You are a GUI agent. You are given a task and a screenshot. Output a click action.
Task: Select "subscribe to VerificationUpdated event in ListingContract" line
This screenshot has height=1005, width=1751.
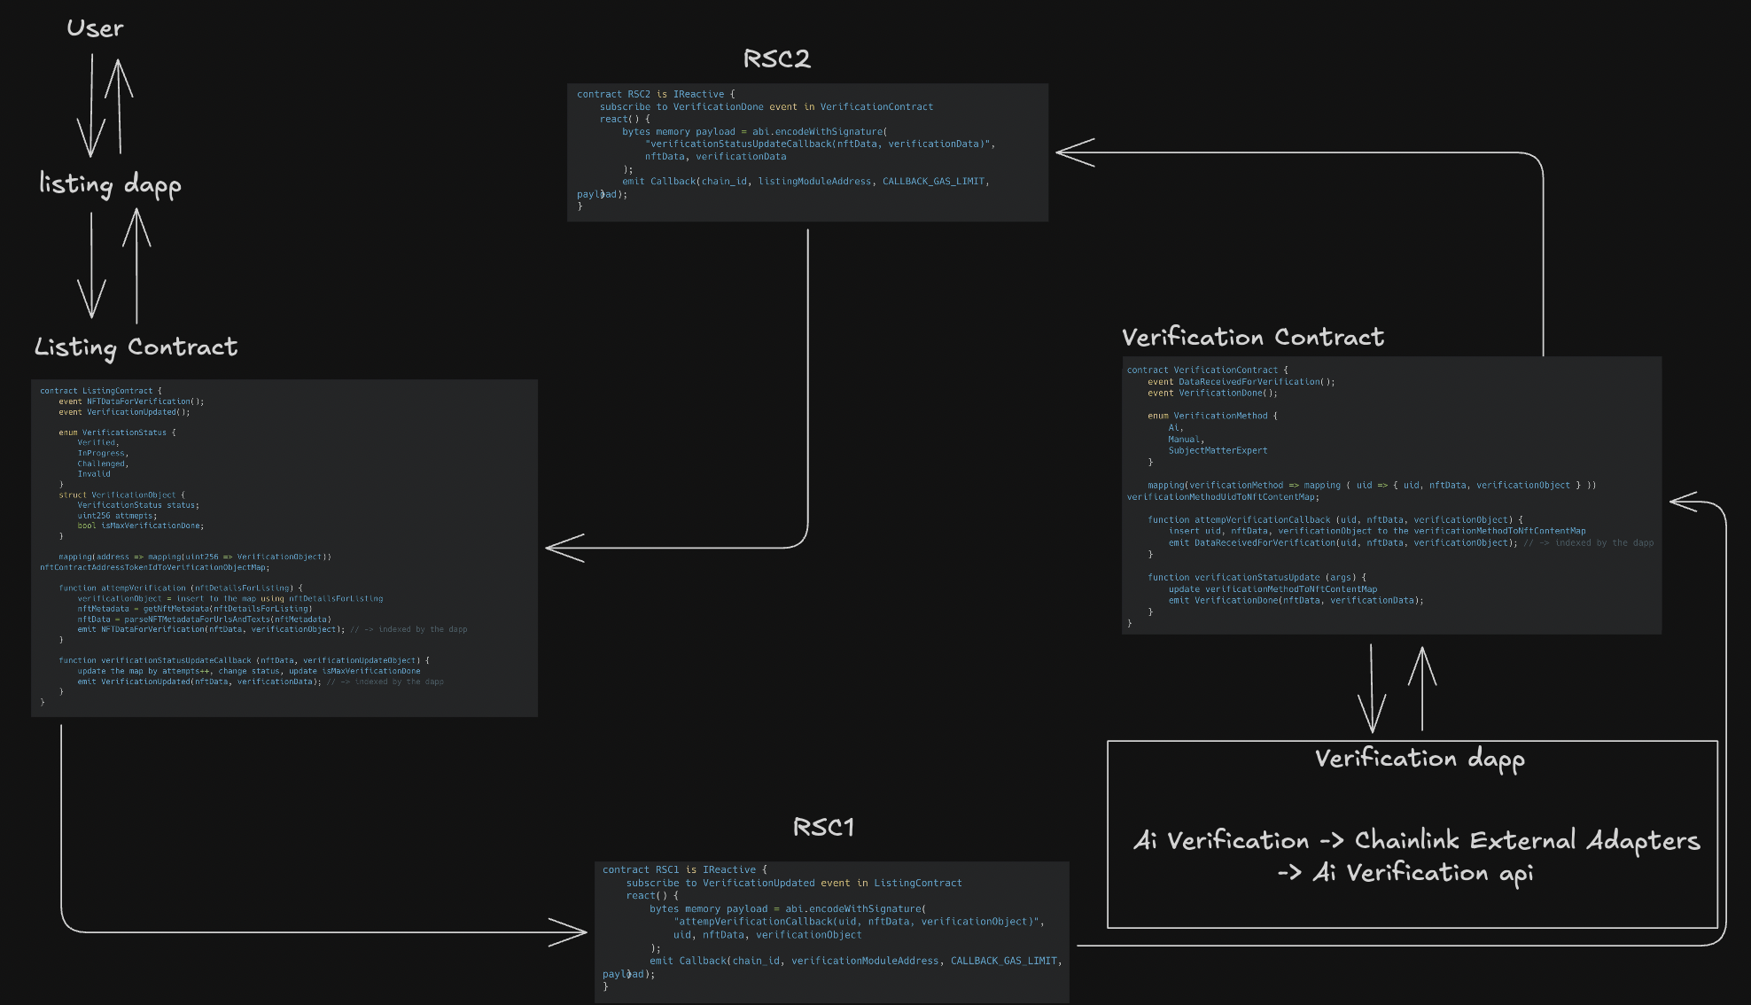pyautogui.click(x=794, y=883)
